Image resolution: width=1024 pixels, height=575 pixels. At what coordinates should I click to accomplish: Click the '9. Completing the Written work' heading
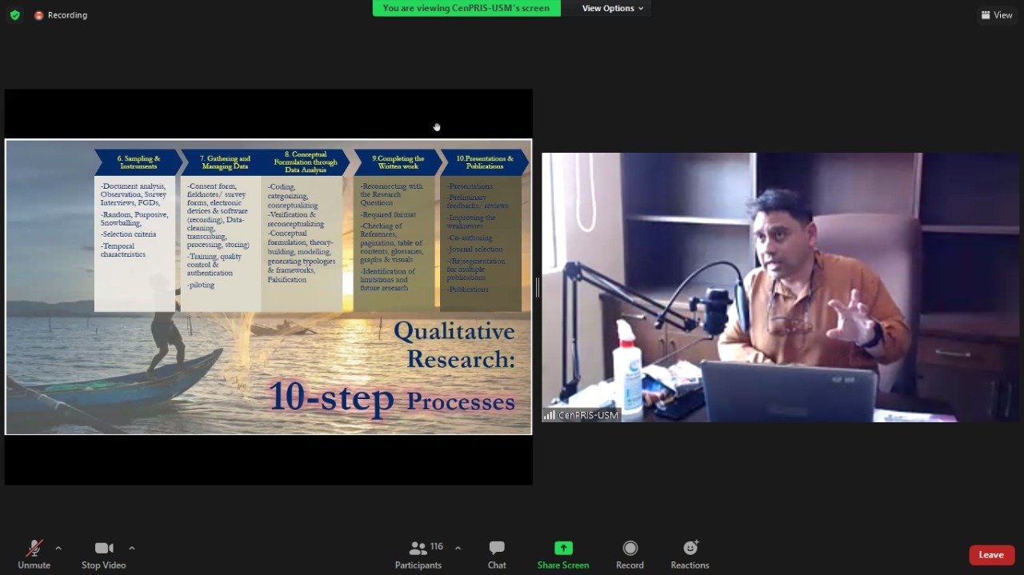point(398,162)
